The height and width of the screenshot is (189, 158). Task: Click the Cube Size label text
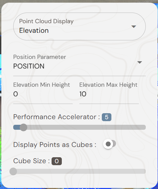[x=31, y=161]
